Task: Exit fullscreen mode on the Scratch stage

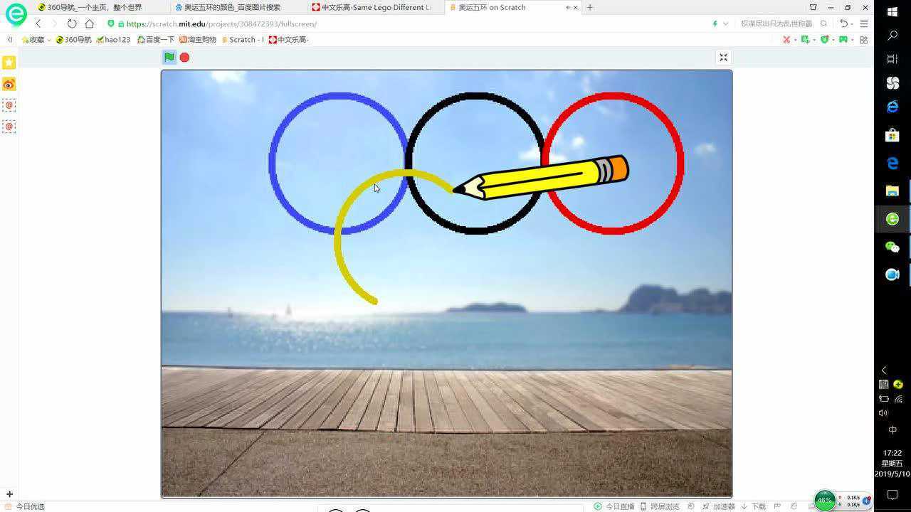Action: 722,57
